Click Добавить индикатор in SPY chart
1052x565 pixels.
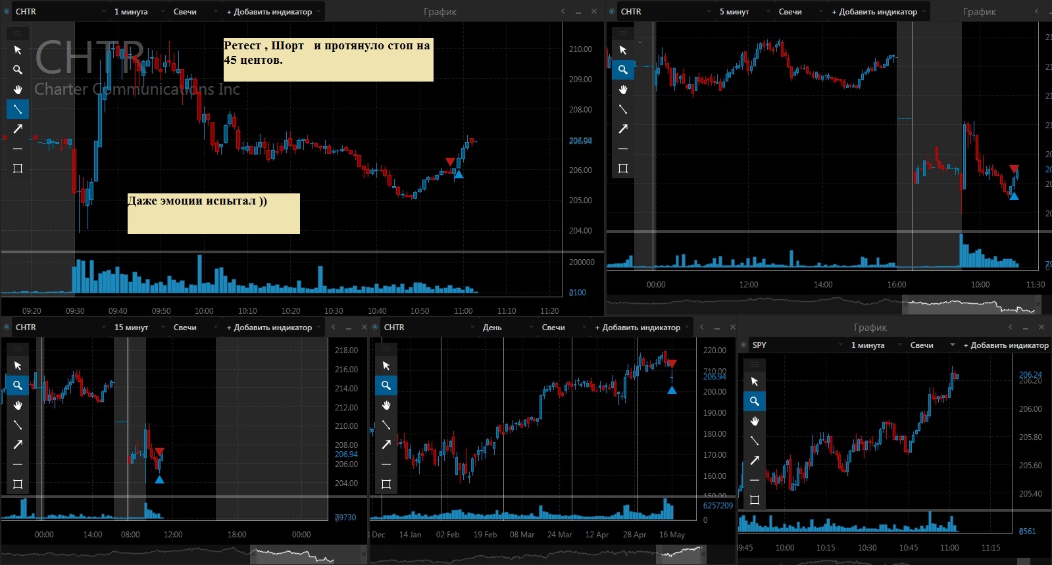click(x=1006, y=345)
